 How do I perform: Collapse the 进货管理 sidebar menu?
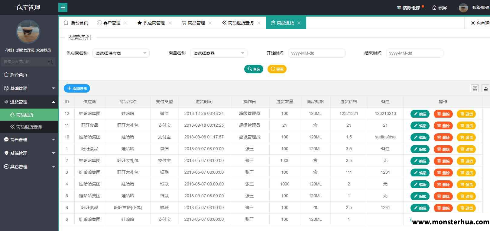29,102
